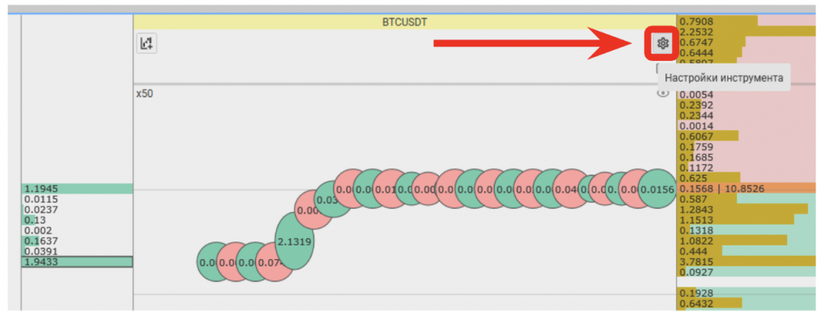Viewport: 821px width, 316px height.
Task: Select the 1.9433 highlighted cluster row
Action: (77, 261)
